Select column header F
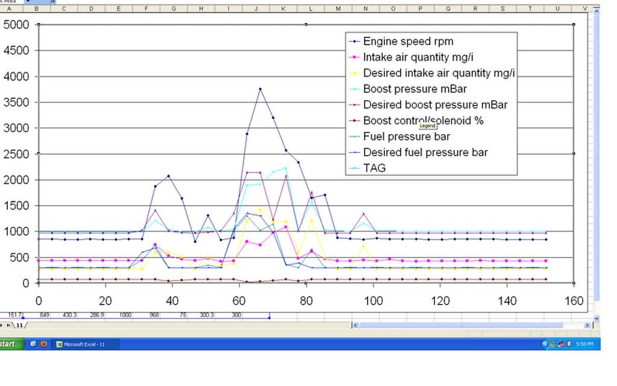The image size is (617, 386). click(146, 8)
